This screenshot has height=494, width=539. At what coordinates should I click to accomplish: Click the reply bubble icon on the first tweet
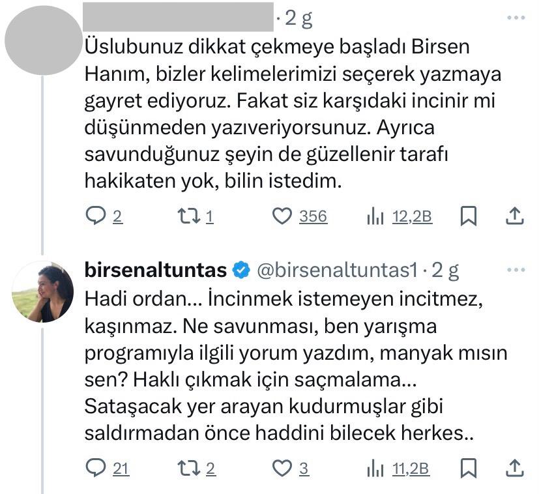pos(95,215)
